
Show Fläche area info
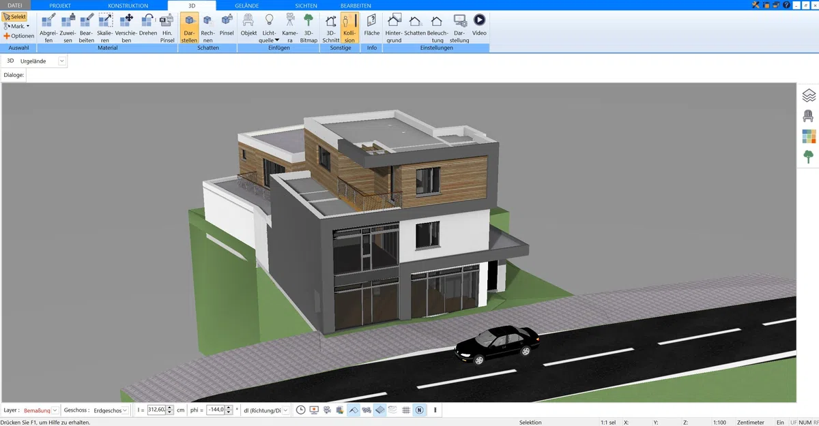(372, 25)
